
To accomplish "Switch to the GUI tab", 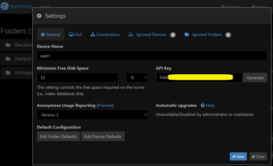I will click(x=75, y=34).
